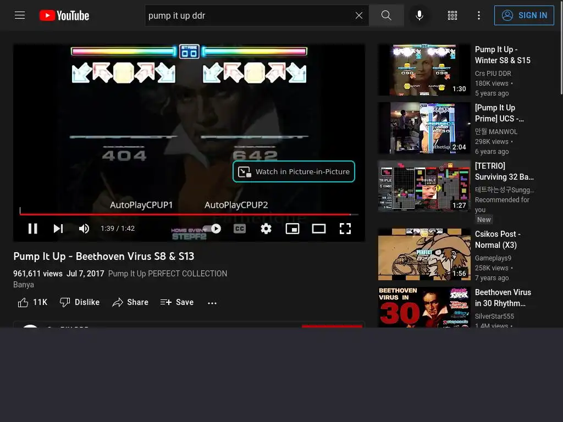Open the YouTube hamburger guide menu
This screenshot has height=422, width=563.
[20, 15]
